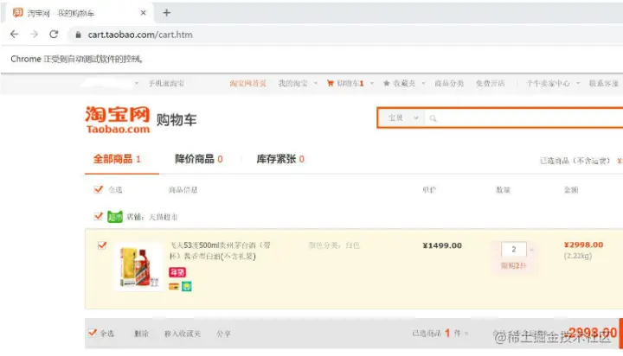623x356 pixels.
Task: Click the 限购2件 limit notice
Action: click(513, 265)
